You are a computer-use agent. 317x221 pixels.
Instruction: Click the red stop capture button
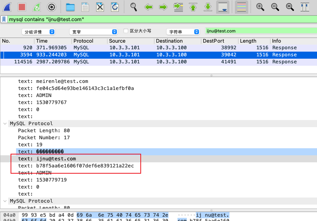coord(21,7)
